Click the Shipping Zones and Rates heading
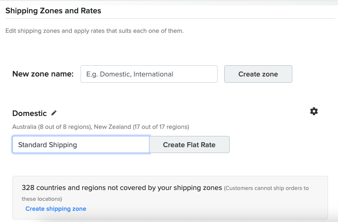Image resolution: width=338 pixels, height=222 pixels. tap(53, 10)
